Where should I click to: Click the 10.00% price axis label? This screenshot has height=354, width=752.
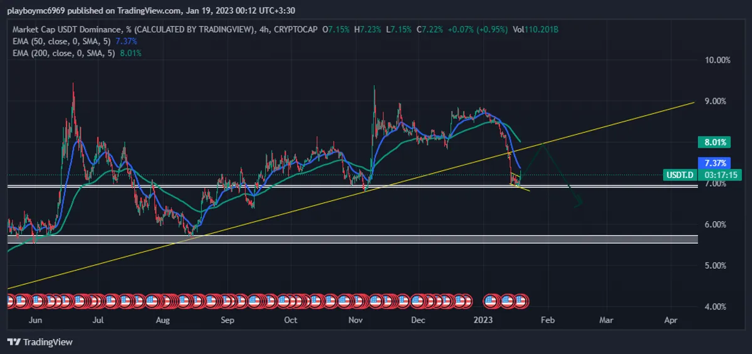click(718, 60)
